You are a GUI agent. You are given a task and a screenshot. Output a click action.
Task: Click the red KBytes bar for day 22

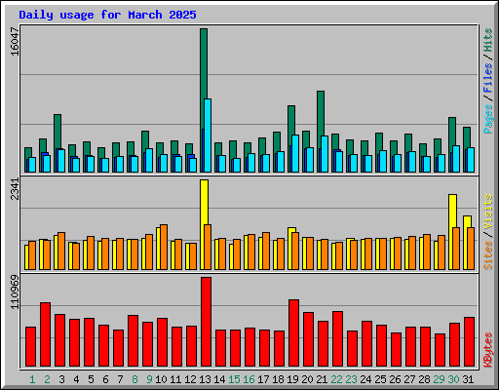click(337, 339)
